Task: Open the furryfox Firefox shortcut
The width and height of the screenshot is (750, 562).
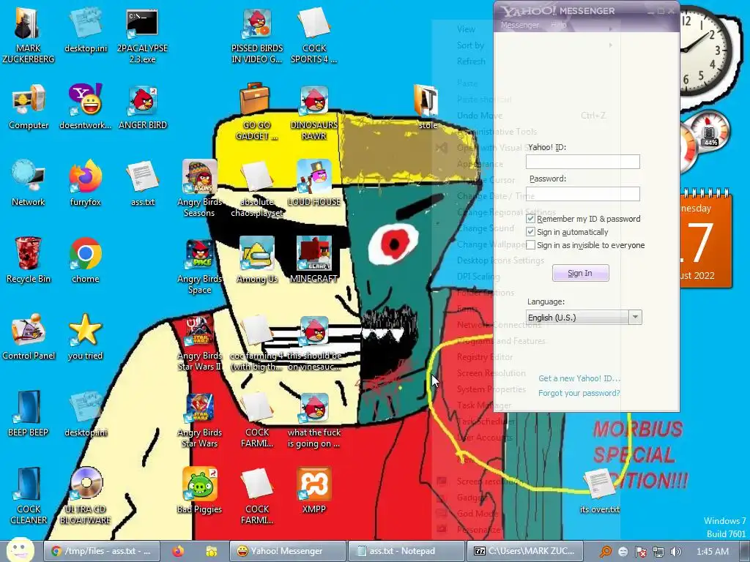Action: point(85,183)
